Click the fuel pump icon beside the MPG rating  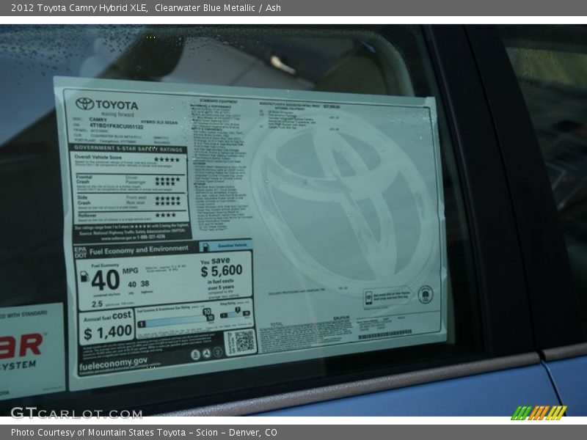[x=83, y=276]
